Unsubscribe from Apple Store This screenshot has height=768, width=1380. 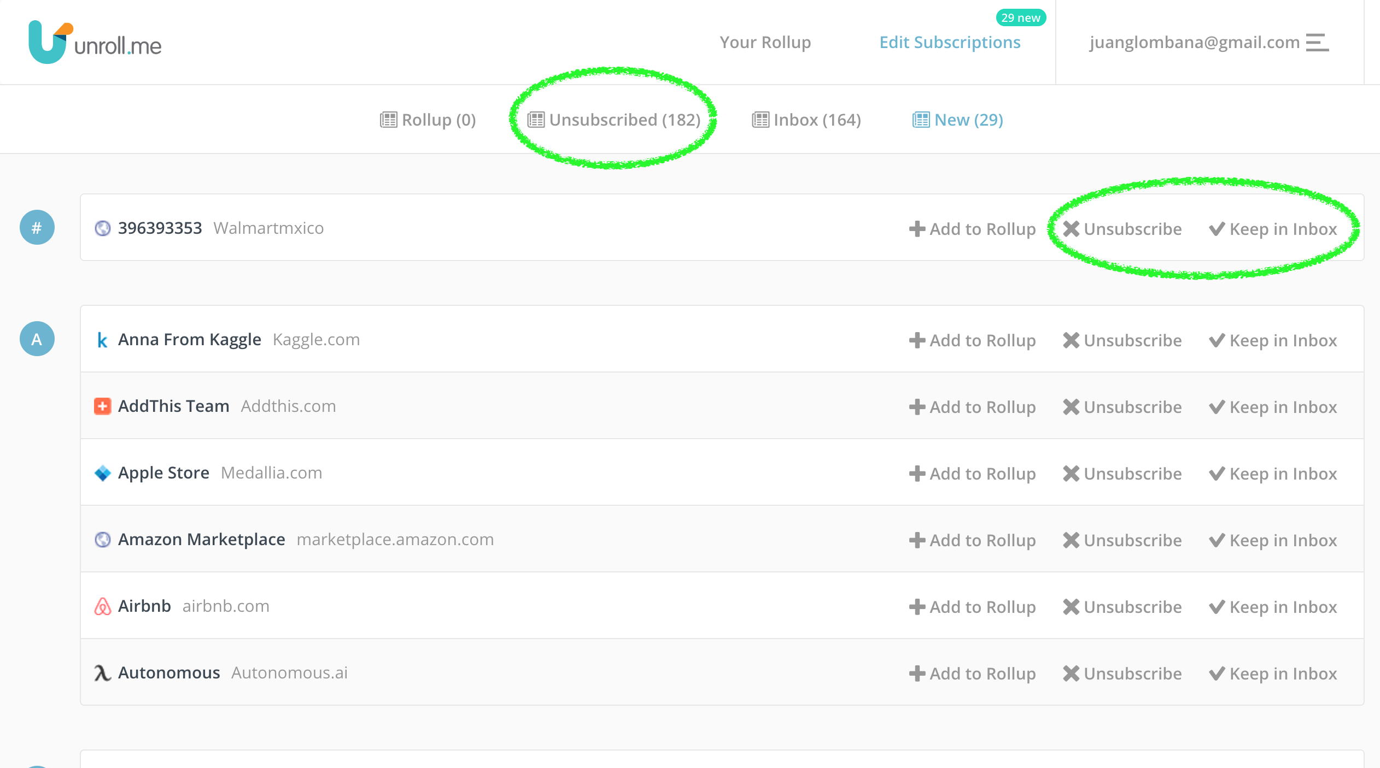1122,474
